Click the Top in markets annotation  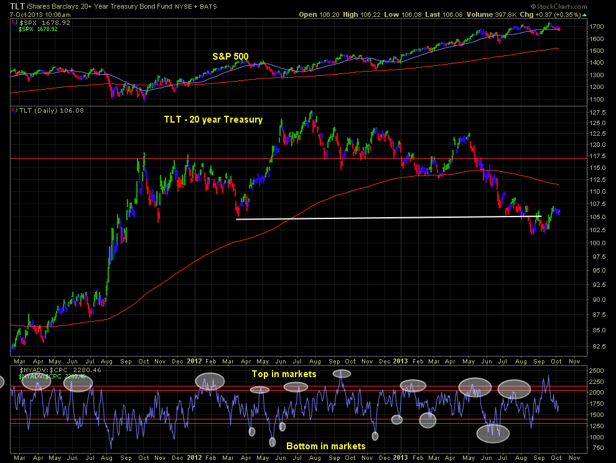(x=284, y=374)
